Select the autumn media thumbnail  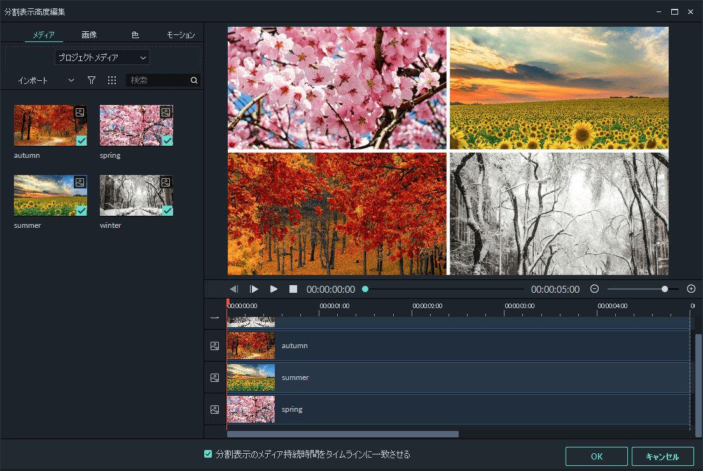pos(50,125)
